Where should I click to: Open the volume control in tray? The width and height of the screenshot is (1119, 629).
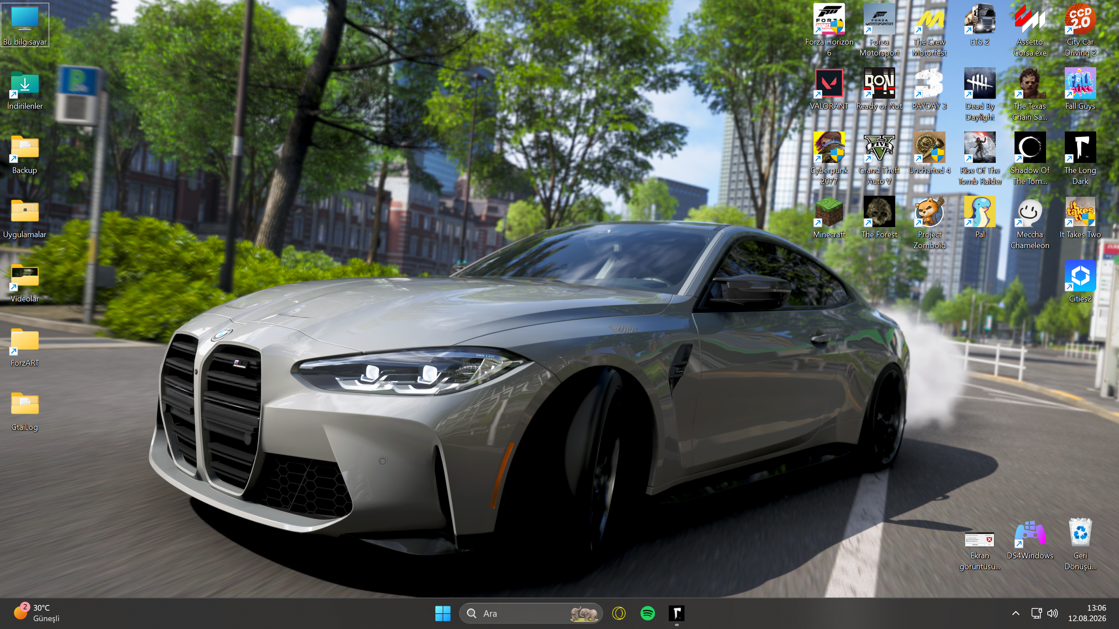click(x=1053, y=613)
